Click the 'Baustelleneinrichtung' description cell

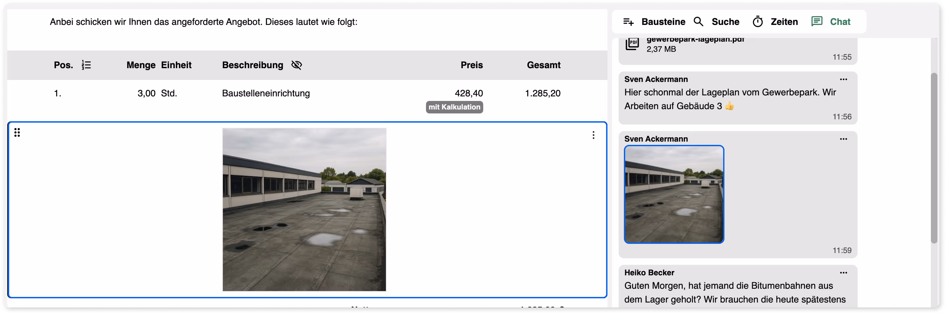click(x=266, y=93)
